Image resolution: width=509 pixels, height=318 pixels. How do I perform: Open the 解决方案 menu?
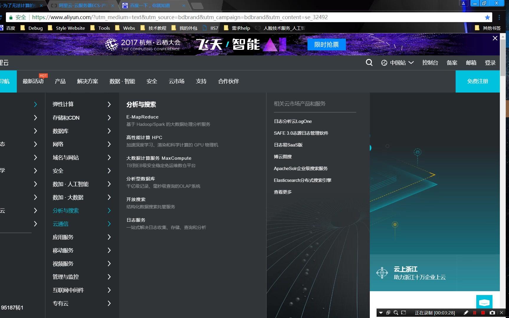tap(88, 81)
